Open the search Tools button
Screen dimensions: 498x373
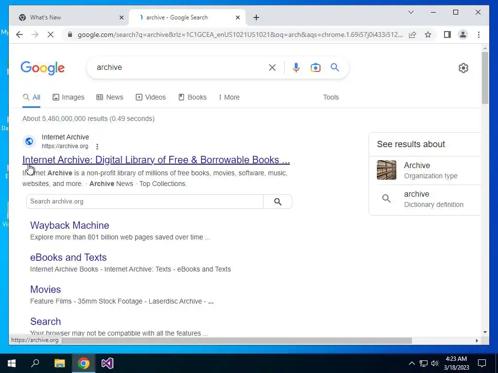coord(331,97)
